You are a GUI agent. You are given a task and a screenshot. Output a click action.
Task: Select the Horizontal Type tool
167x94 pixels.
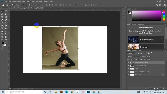2,34
